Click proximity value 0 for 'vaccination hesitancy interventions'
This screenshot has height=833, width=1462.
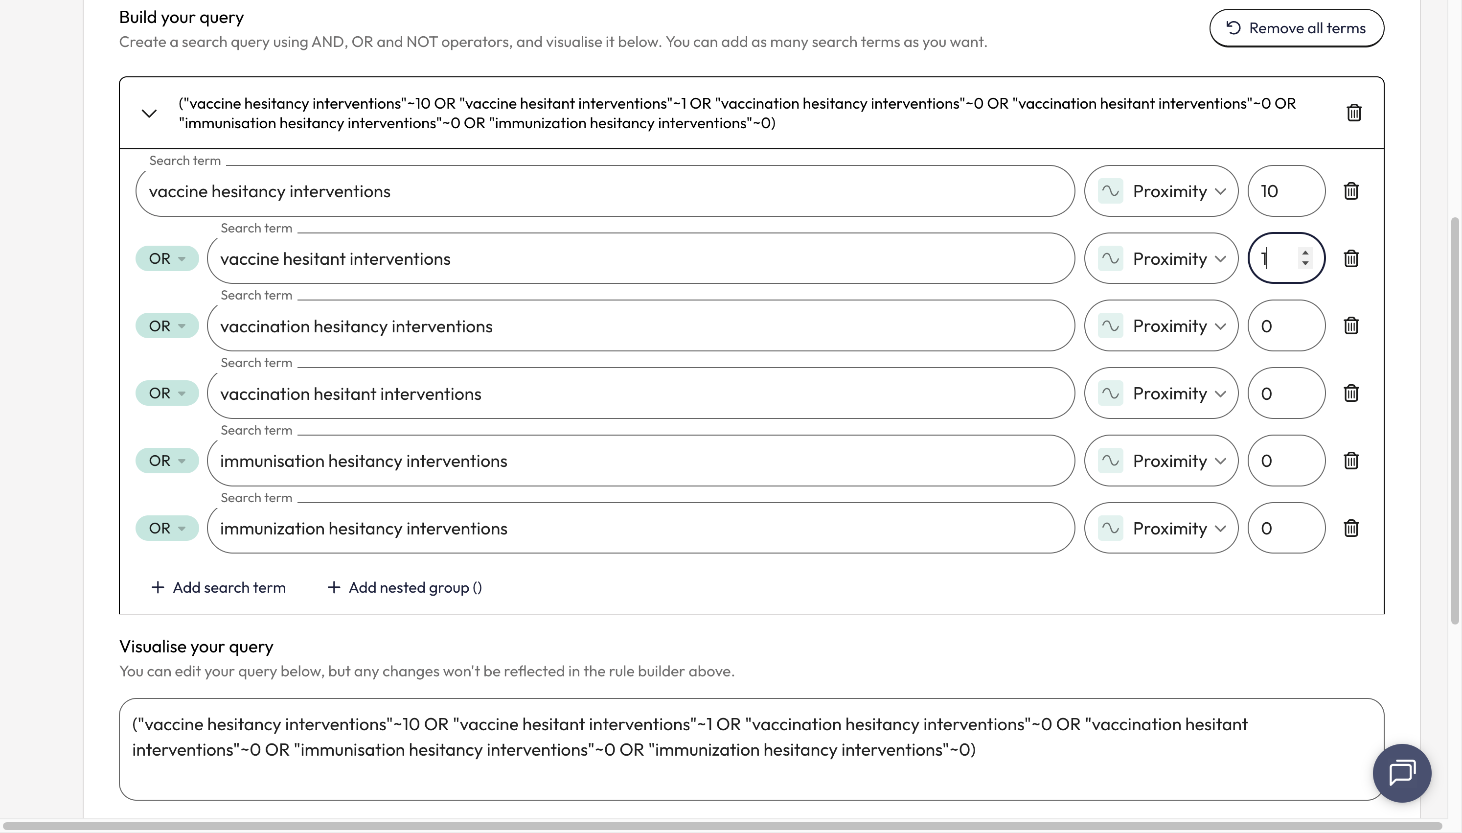pyautogui.click(x=1286, y=326)
